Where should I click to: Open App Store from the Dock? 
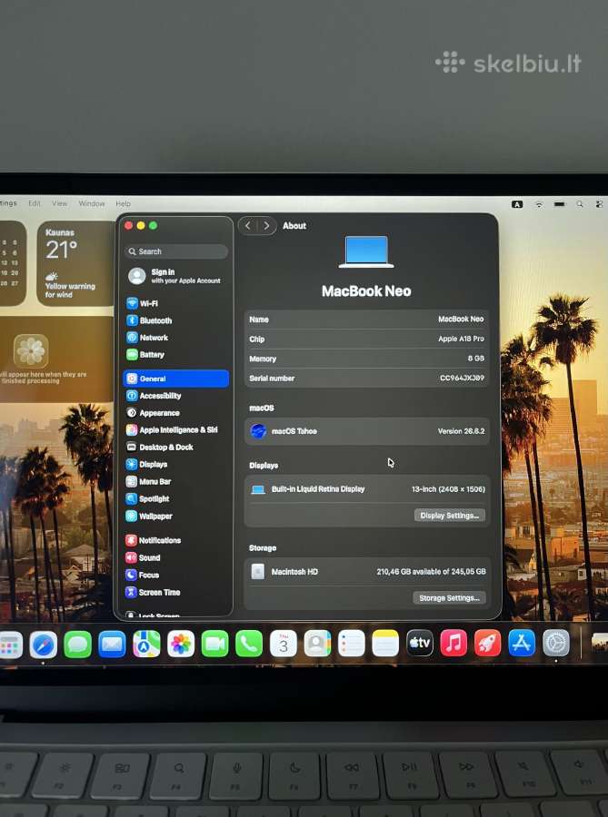click(522, 643)
